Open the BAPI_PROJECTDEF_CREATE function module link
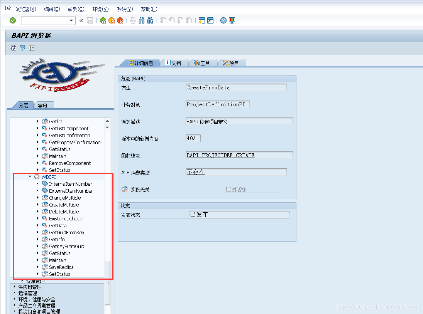The width and height of the screenshot is (423, 314). 220,155
